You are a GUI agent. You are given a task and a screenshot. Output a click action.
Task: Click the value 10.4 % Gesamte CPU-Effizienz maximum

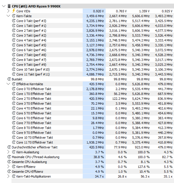[x=145, y=172]
